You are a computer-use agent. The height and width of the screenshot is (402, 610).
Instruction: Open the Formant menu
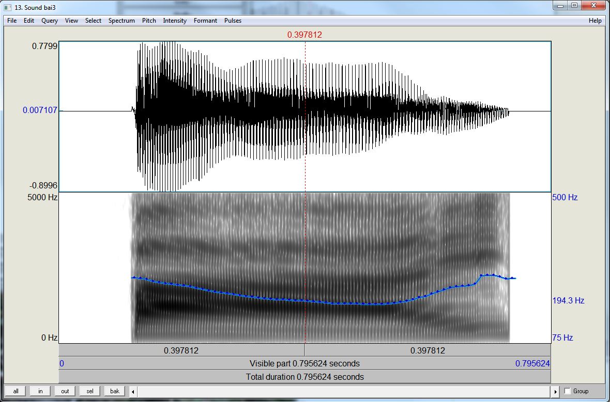pyautogui.click(x=205, y=21)
